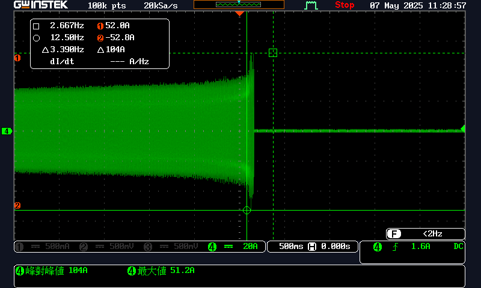Select the 12.50Hz cursor value
This screenshot has width=481, height=288.
tap(67, 37)
